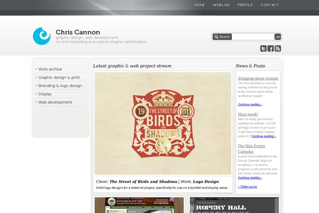The image size is (319, 213).
Task: Click the search magnifier label
Action: tap(222, 37)
